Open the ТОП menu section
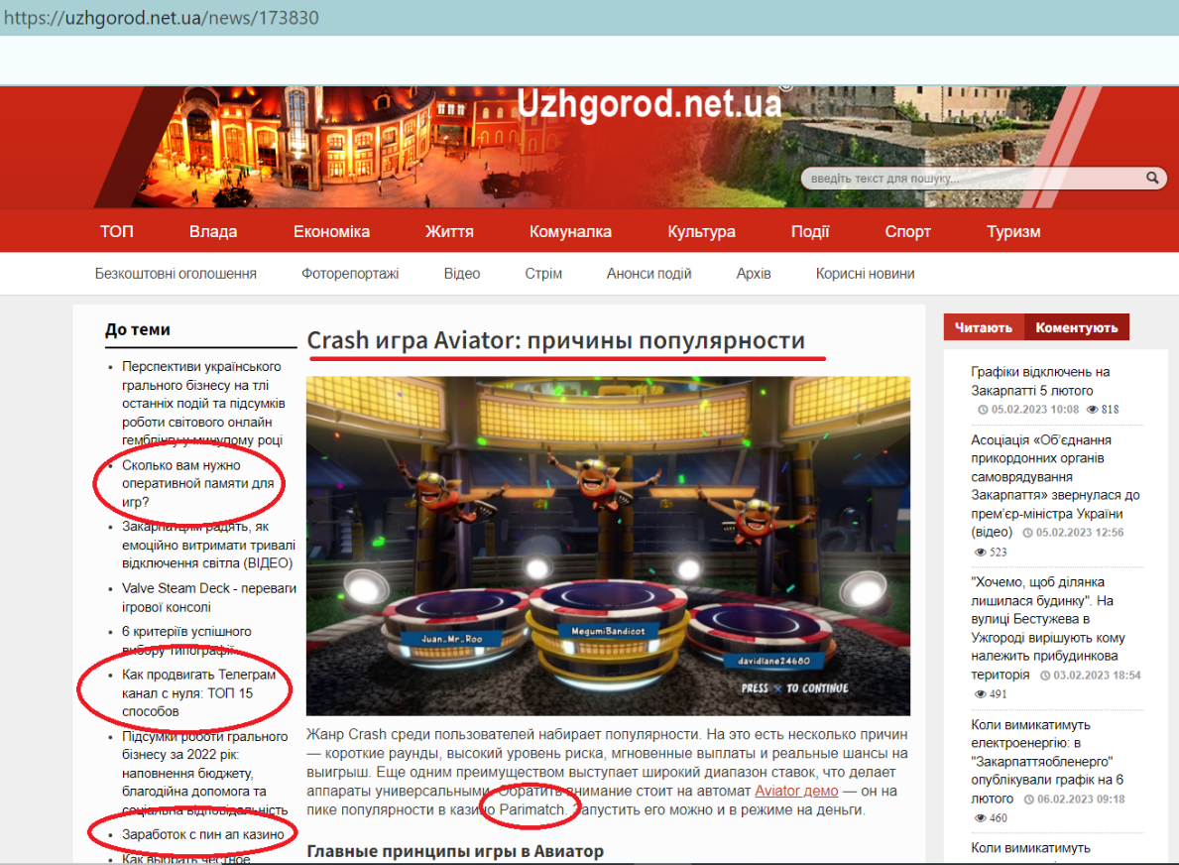Image resolution: width=1179 pixels, height=865 pixels. [117, 232]
